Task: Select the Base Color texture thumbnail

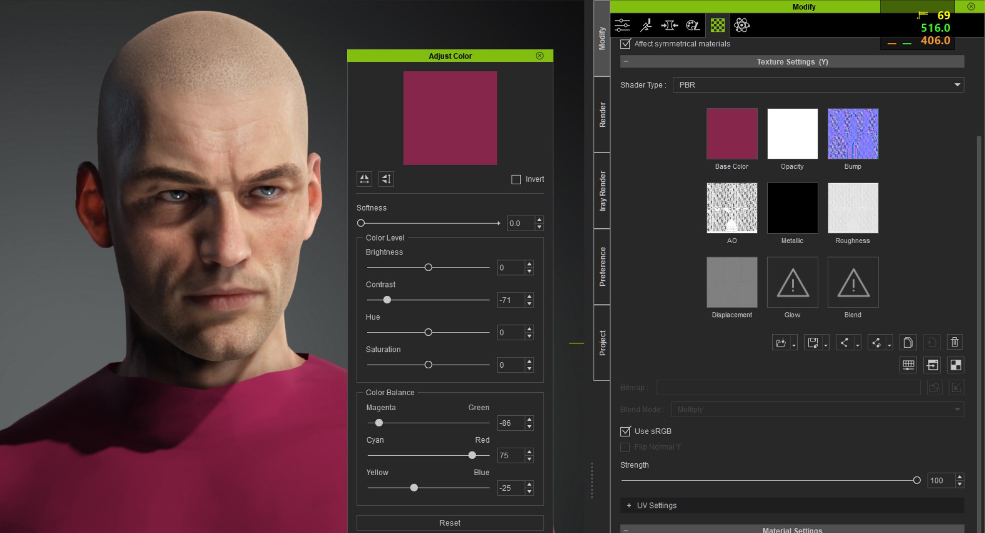Action: tap(732, 134)
